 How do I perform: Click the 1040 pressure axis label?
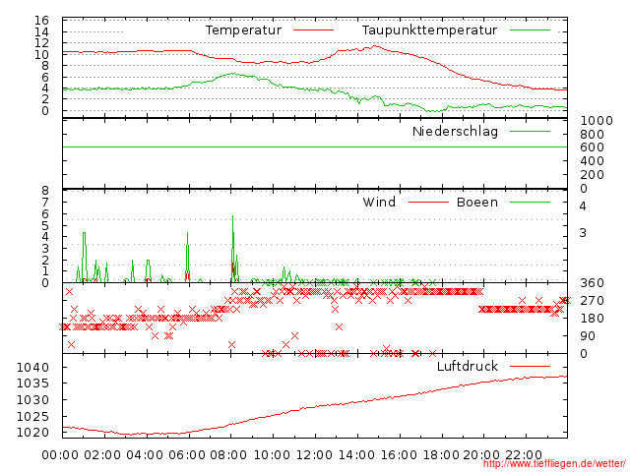pyautogui.click(x=32, y=367)
